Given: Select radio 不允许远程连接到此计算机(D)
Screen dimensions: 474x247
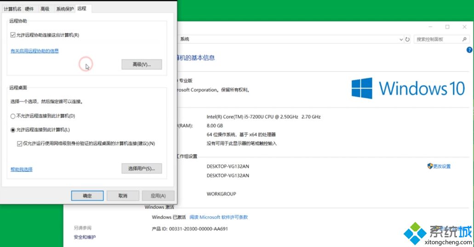Looking at the screenshot, I should [13, 116].
